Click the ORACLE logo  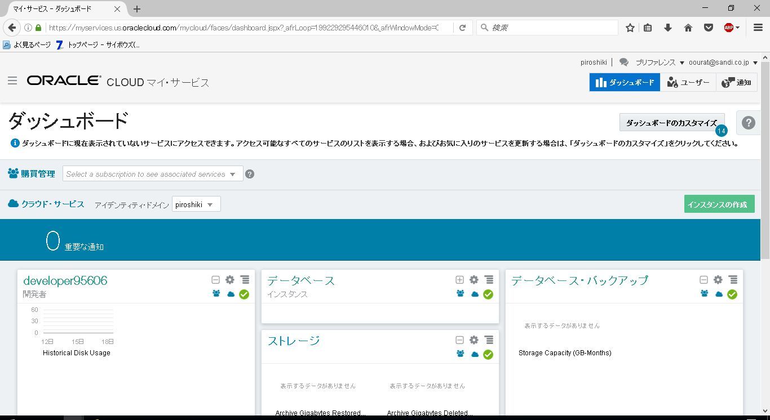(x=64, y=81)
